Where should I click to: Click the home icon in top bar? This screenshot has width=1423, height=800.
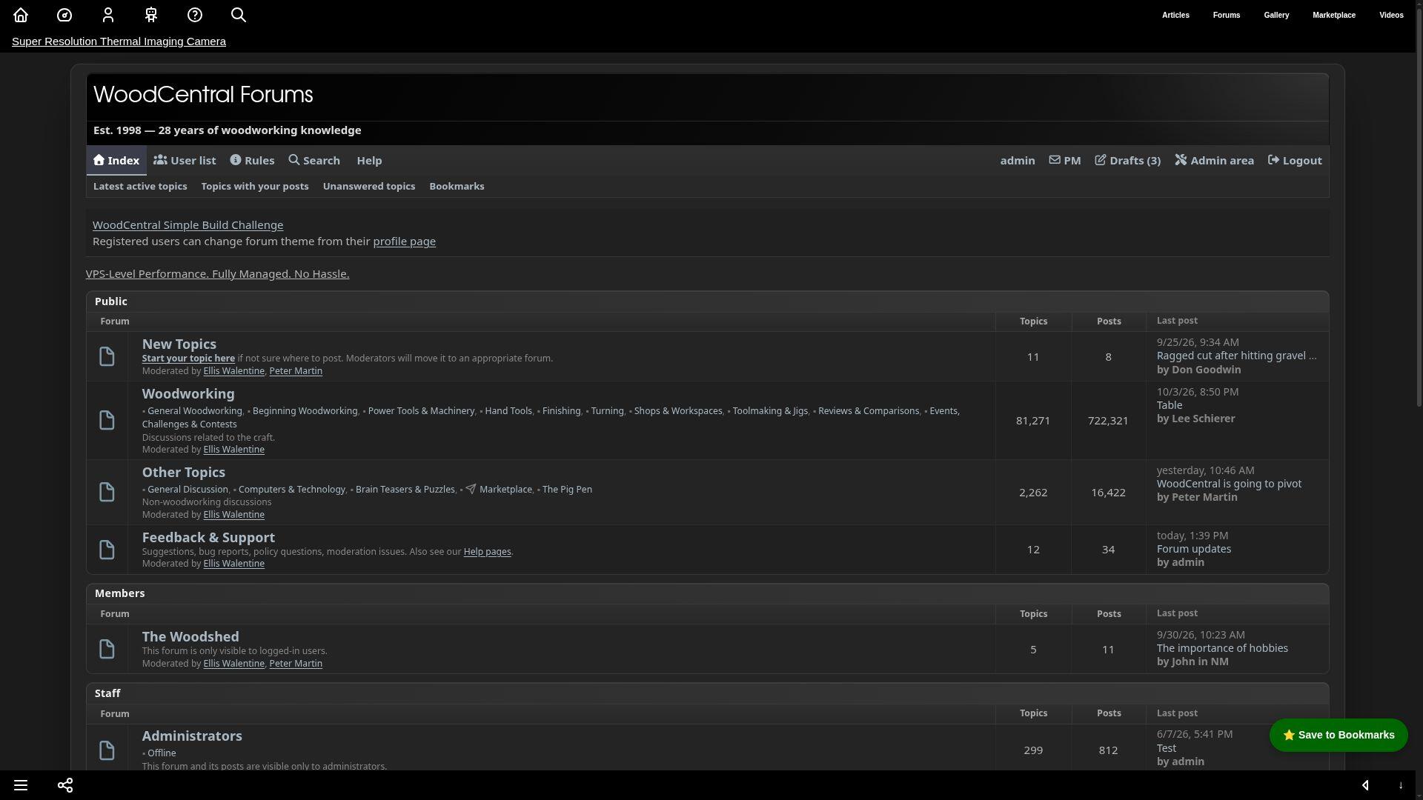21,15
